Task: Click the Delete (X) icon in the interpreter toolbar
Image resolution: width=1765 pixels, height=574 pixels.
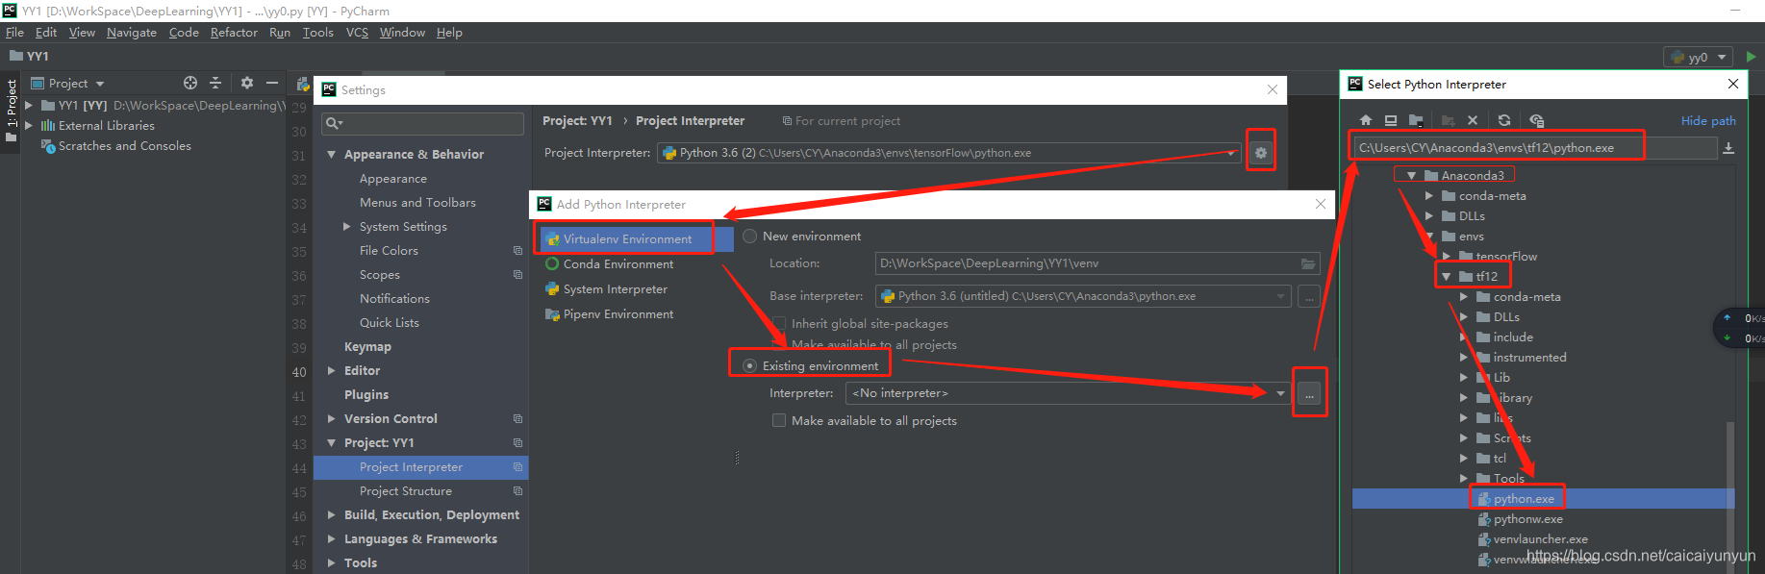Action: (1473, 120)
